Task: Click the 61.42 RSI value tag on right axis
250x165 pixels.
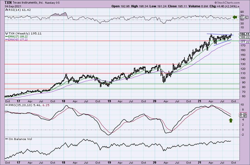Action: click(x=244, y=17)
